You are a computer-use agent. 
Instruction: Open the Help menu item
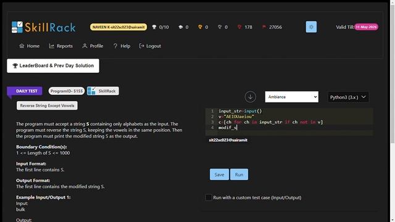pyautogui.click(x=122, y=46)
